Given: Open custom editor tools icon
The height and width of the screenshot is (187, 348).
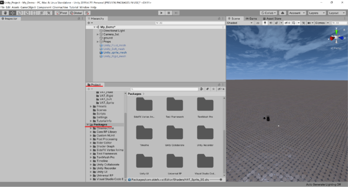Looking at the screenshot, I should [x=49, y=13].
